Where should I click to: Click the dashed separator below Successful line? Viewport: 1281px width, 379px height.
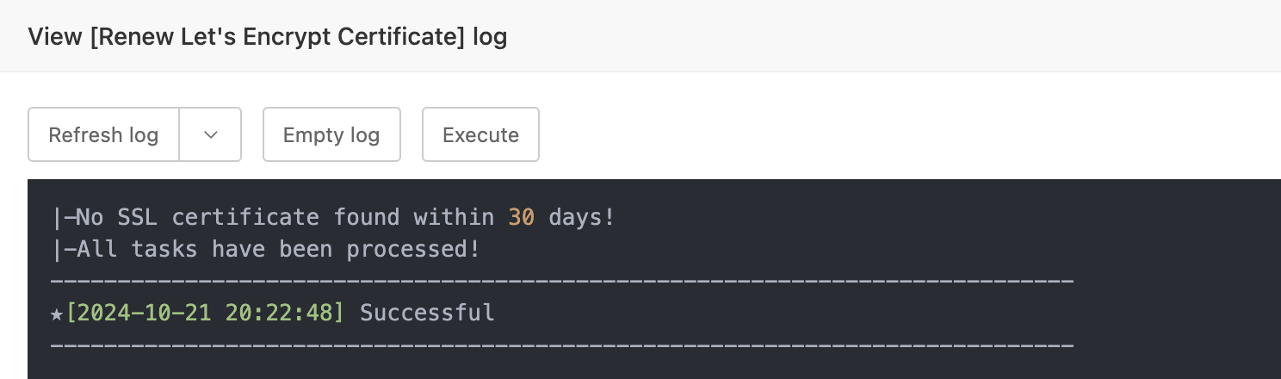pyautogui.click(x=561, y=345)
